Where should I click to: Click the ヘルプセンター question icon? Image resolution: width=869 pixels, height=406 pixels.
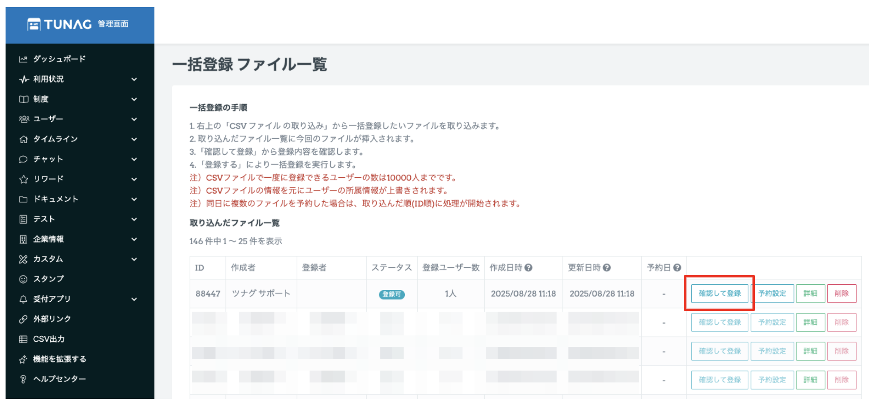23,379
